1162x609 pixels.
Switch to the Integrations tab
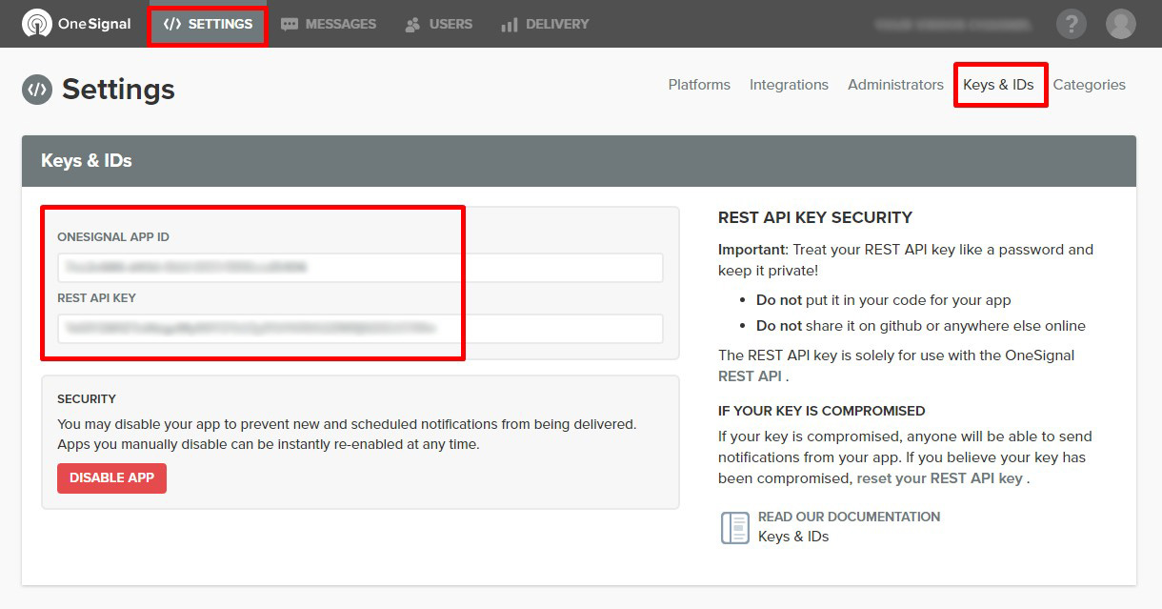pos(789,85)
